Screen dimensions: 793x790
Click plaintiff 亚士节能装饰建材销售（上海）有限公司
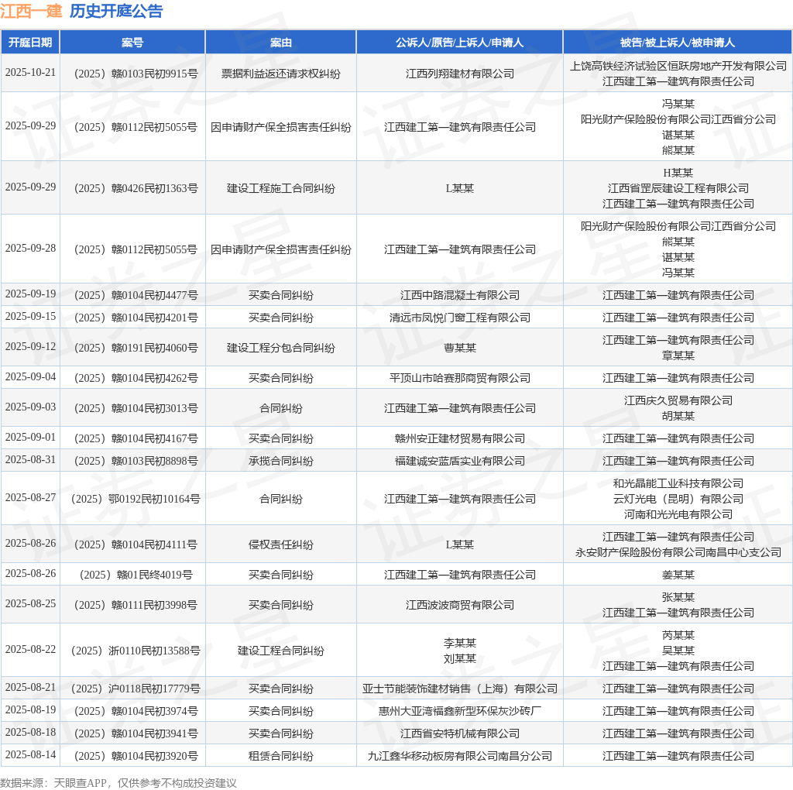pyautogui.click(x=460, y=689)
